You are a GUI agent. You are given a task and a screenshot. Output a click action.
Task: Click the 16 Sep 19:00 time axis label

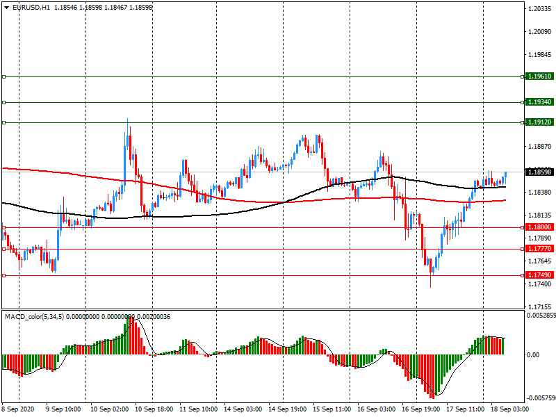(420, 409)
